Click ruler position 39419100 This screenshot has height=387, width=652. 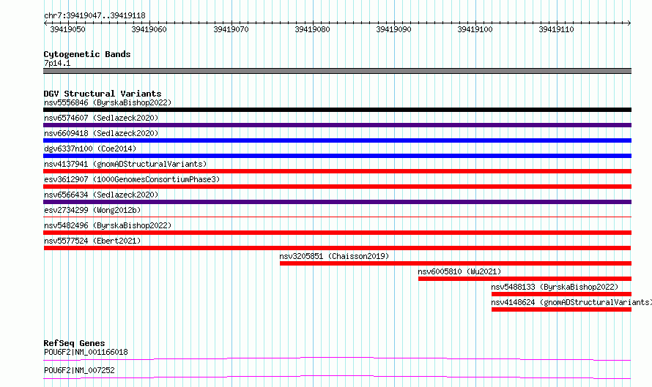coord(475,29)
